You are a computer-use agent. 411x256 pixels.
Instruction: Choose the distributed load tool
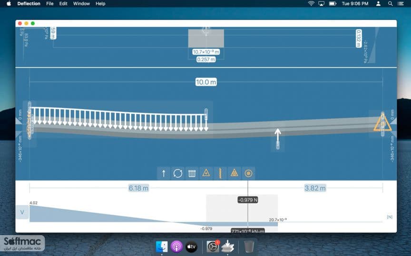[x=192, y=173]
